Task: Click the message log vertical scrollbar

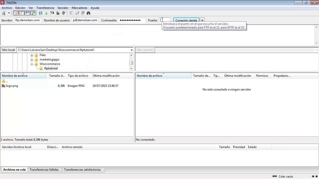Action: tap(317, 35)
